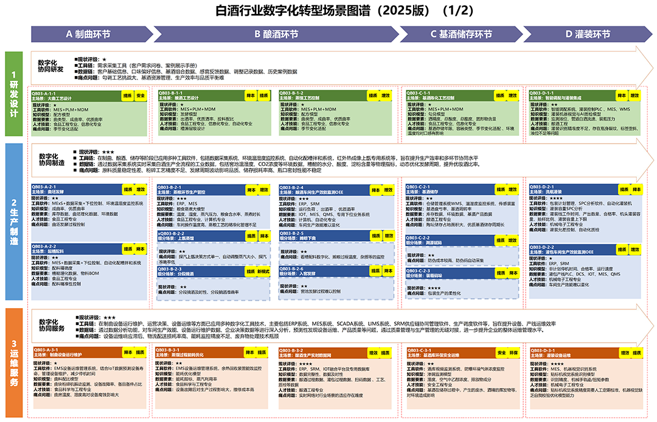Image resolution: width=657 pixels, height=422 pixels.
Task: Open the 洗瓶灌装 card header QB03-D-2-1
Action: coord(572,189)
